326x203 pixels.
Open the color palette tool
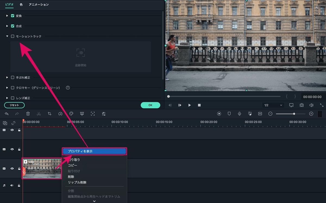pyautogui.click(x=71, y=114)
